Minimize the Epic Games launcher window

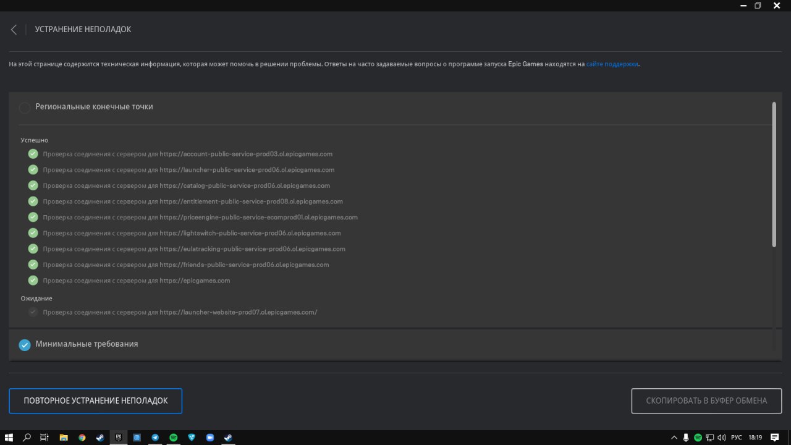[x=743, y=6]
